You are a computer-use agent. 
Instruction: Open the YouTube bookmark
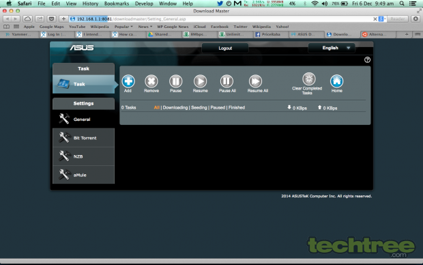77,27
